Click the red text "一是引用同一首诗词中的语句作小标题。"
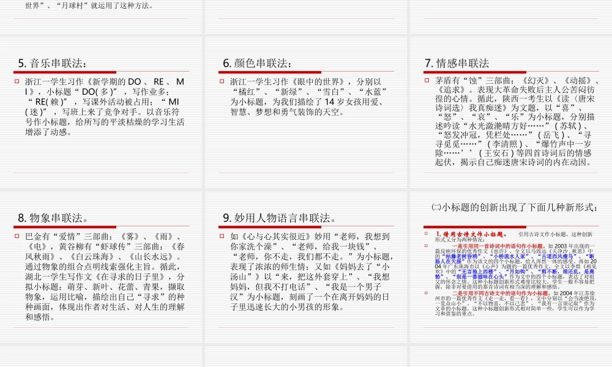This screenshot has width=612, height=367. 499,246
